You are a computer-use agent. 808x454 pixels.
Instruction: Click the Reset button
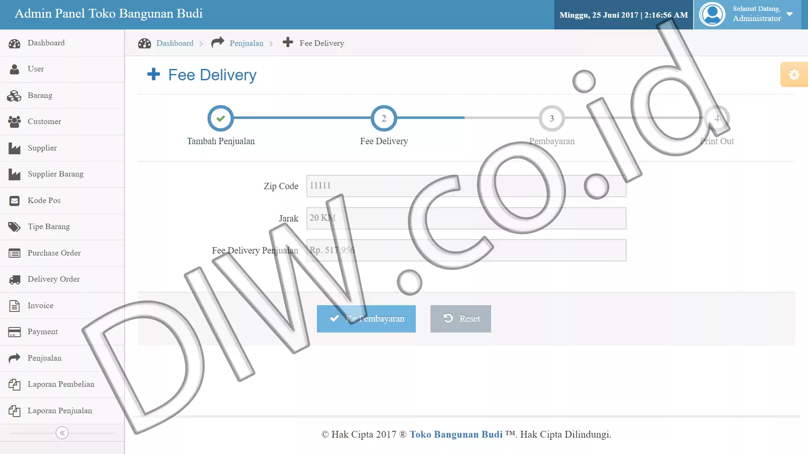(x=461, y=319)
